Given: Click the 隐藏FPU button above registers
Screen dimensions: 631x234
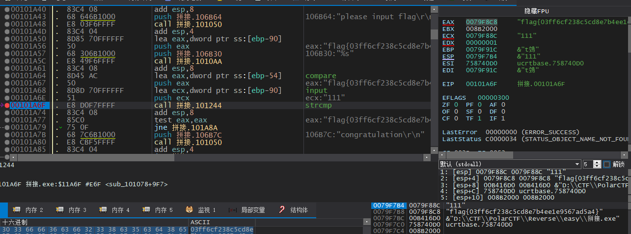Looking at the screenshot, I should pyautogui.click(x=534, y=11).
